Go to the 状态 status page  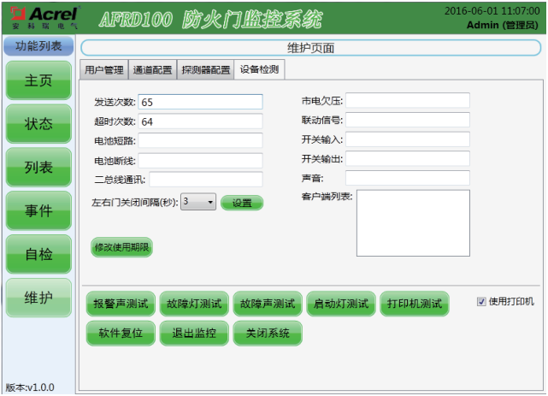pyautogui.click(x=38, y=124)
